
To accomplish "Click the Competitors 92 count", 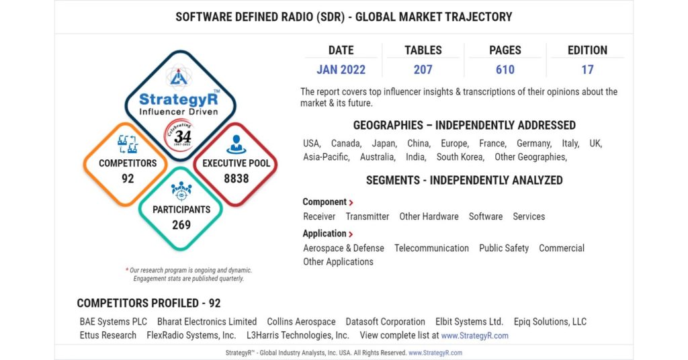I will point(128,179).
